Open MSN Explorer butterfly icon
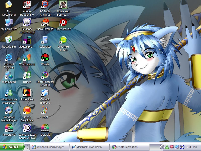Screen dimensions: 201x151 27,58
